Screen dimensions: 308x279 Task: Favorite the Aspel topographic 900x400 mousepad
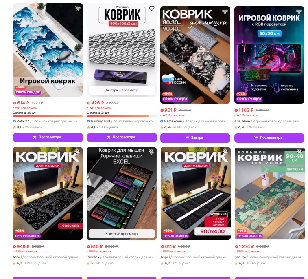pos(77,152)
